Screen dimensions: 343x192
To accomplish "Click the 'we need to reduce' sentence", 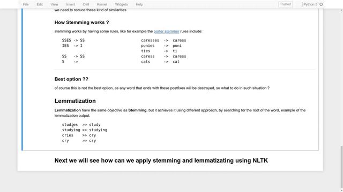I will point(91,10).
